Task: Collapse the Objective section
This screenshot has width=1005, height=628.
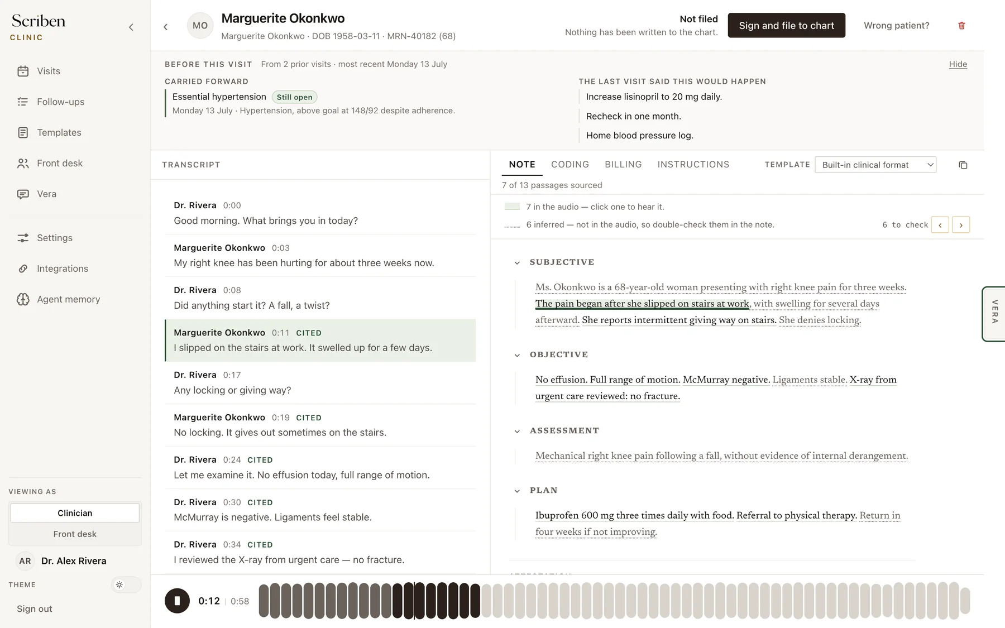Action: [x=517, y=356]
